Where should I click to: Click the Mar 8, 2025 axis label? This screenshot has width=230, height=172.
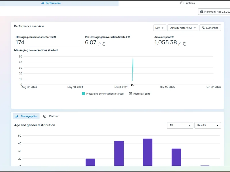[121, 87]
